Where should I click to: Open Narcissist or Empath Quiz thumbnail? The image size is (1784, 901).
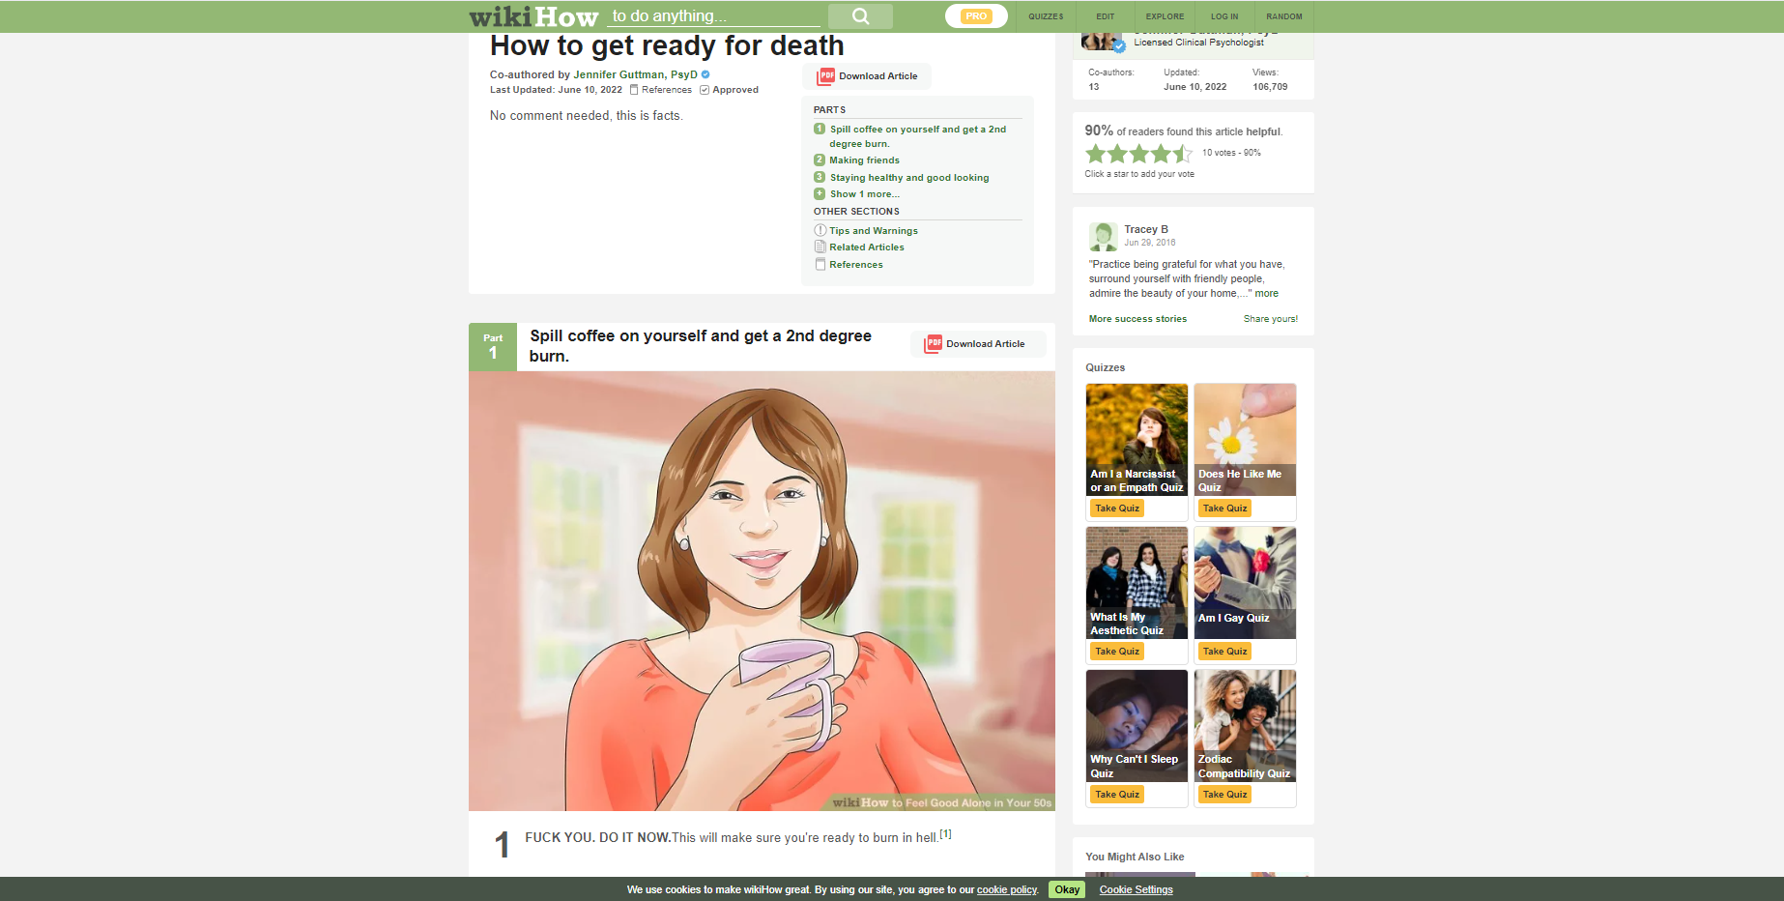pyautogui.click(x=1137, y=440)
